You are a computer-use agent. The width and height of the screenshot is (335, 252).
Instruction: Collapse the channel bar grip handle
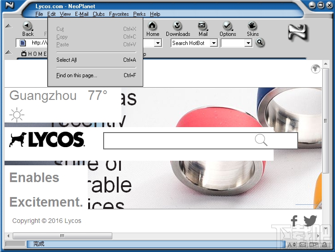click(x=9, y=52)
